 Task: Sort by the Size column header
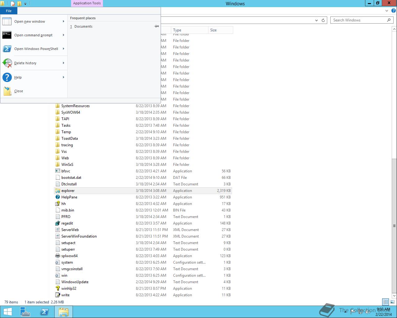221,30
